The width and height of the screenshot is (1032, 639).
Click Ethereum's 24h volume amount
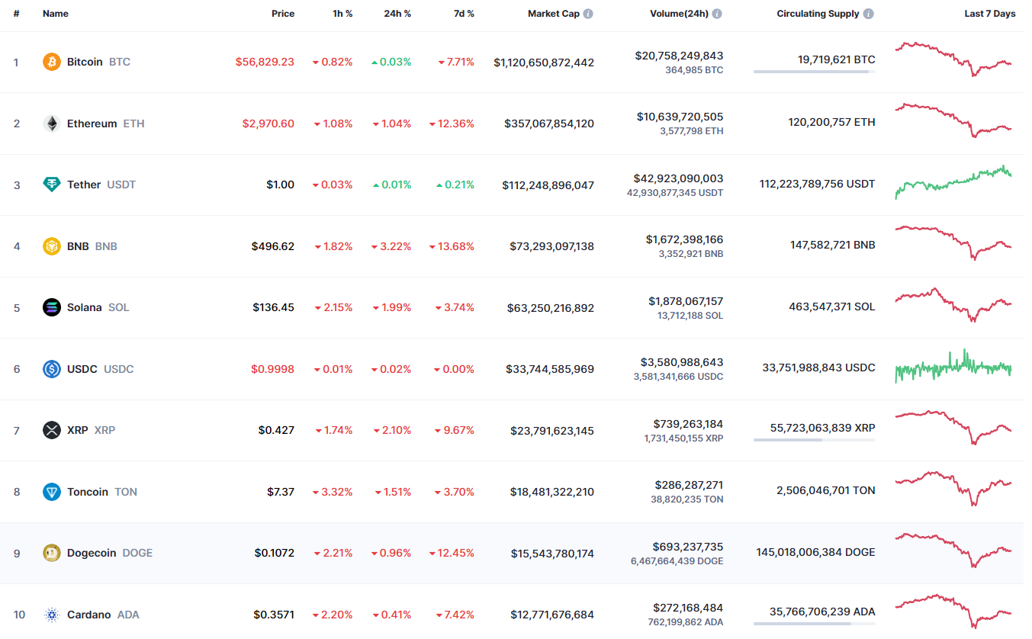tap(680, 117)
